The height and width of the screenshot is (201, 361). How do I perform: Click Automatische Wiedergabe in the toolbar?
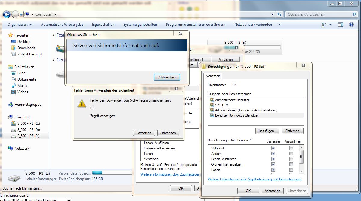tap(62, 25)
